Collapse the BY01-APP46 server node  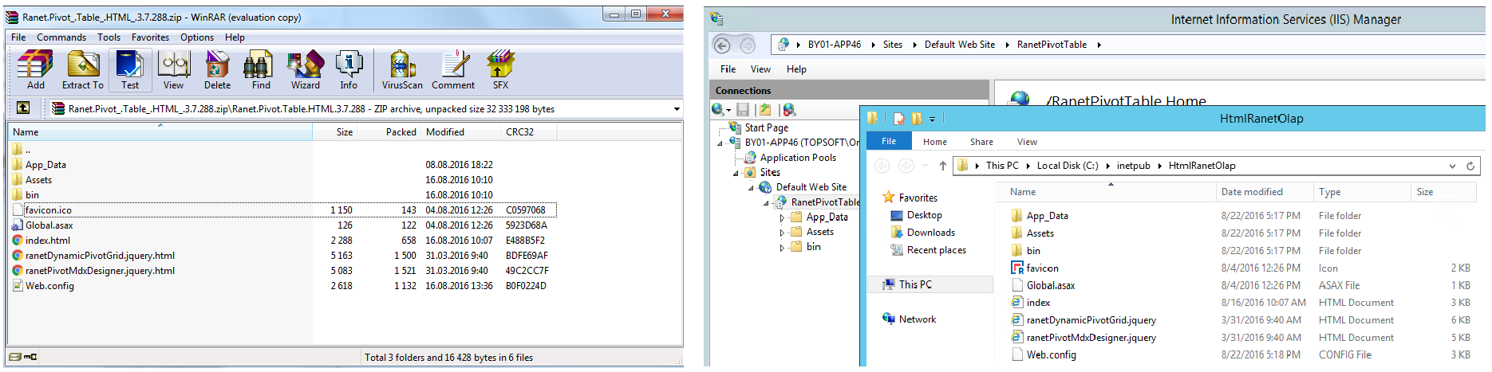click(x=720, y=143)
